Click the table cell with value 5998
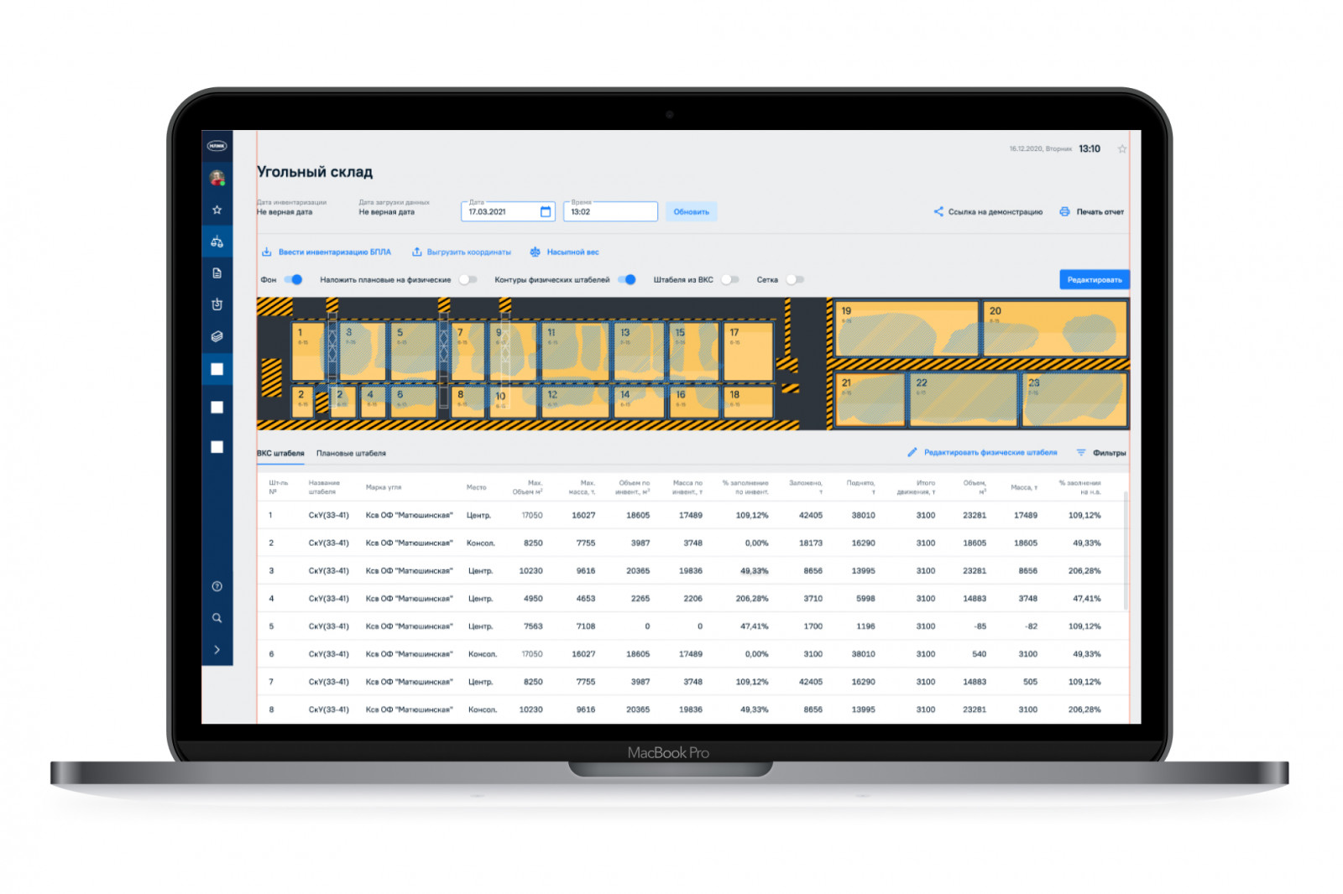1343x894 pixels. tap(865, 599)
